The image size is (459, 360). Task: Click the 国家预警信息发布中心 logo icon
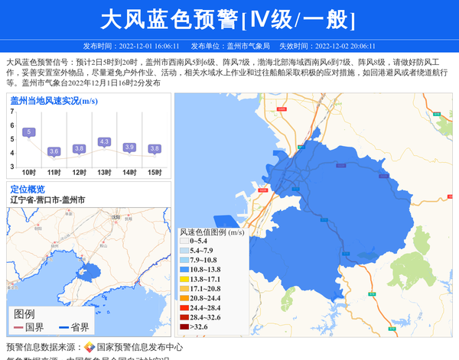[x=90, y=347]
